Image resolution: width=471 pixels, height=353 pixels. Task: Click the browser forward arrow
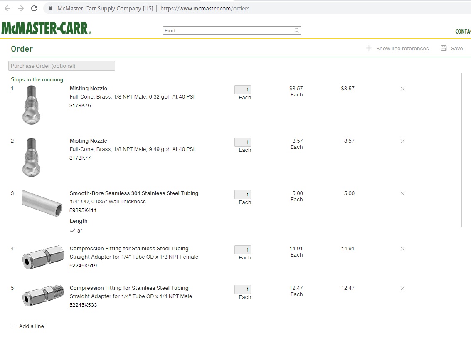(x=21, y=8)
